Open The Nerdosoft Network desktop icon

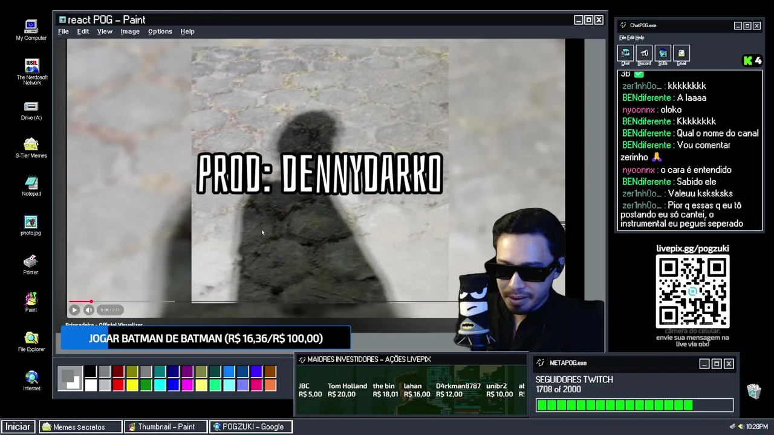pyautogui.click(x=32, y=71)
